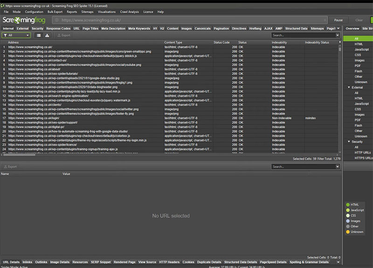Collapse the External section in the sidebar
The width and height of the screenshot is (373, 268).
click(349, 87)
